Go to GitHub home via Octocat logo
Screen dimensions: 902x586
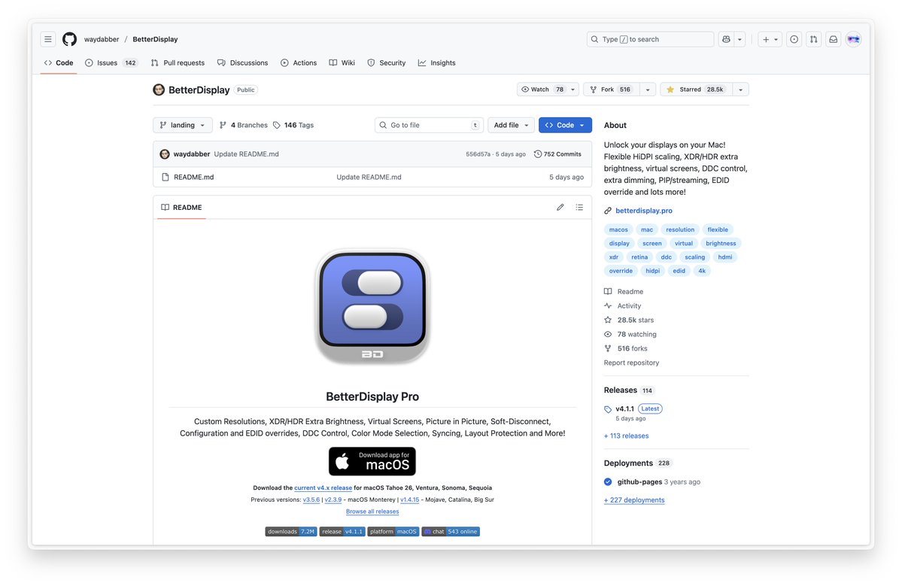(x=70, y=39)
